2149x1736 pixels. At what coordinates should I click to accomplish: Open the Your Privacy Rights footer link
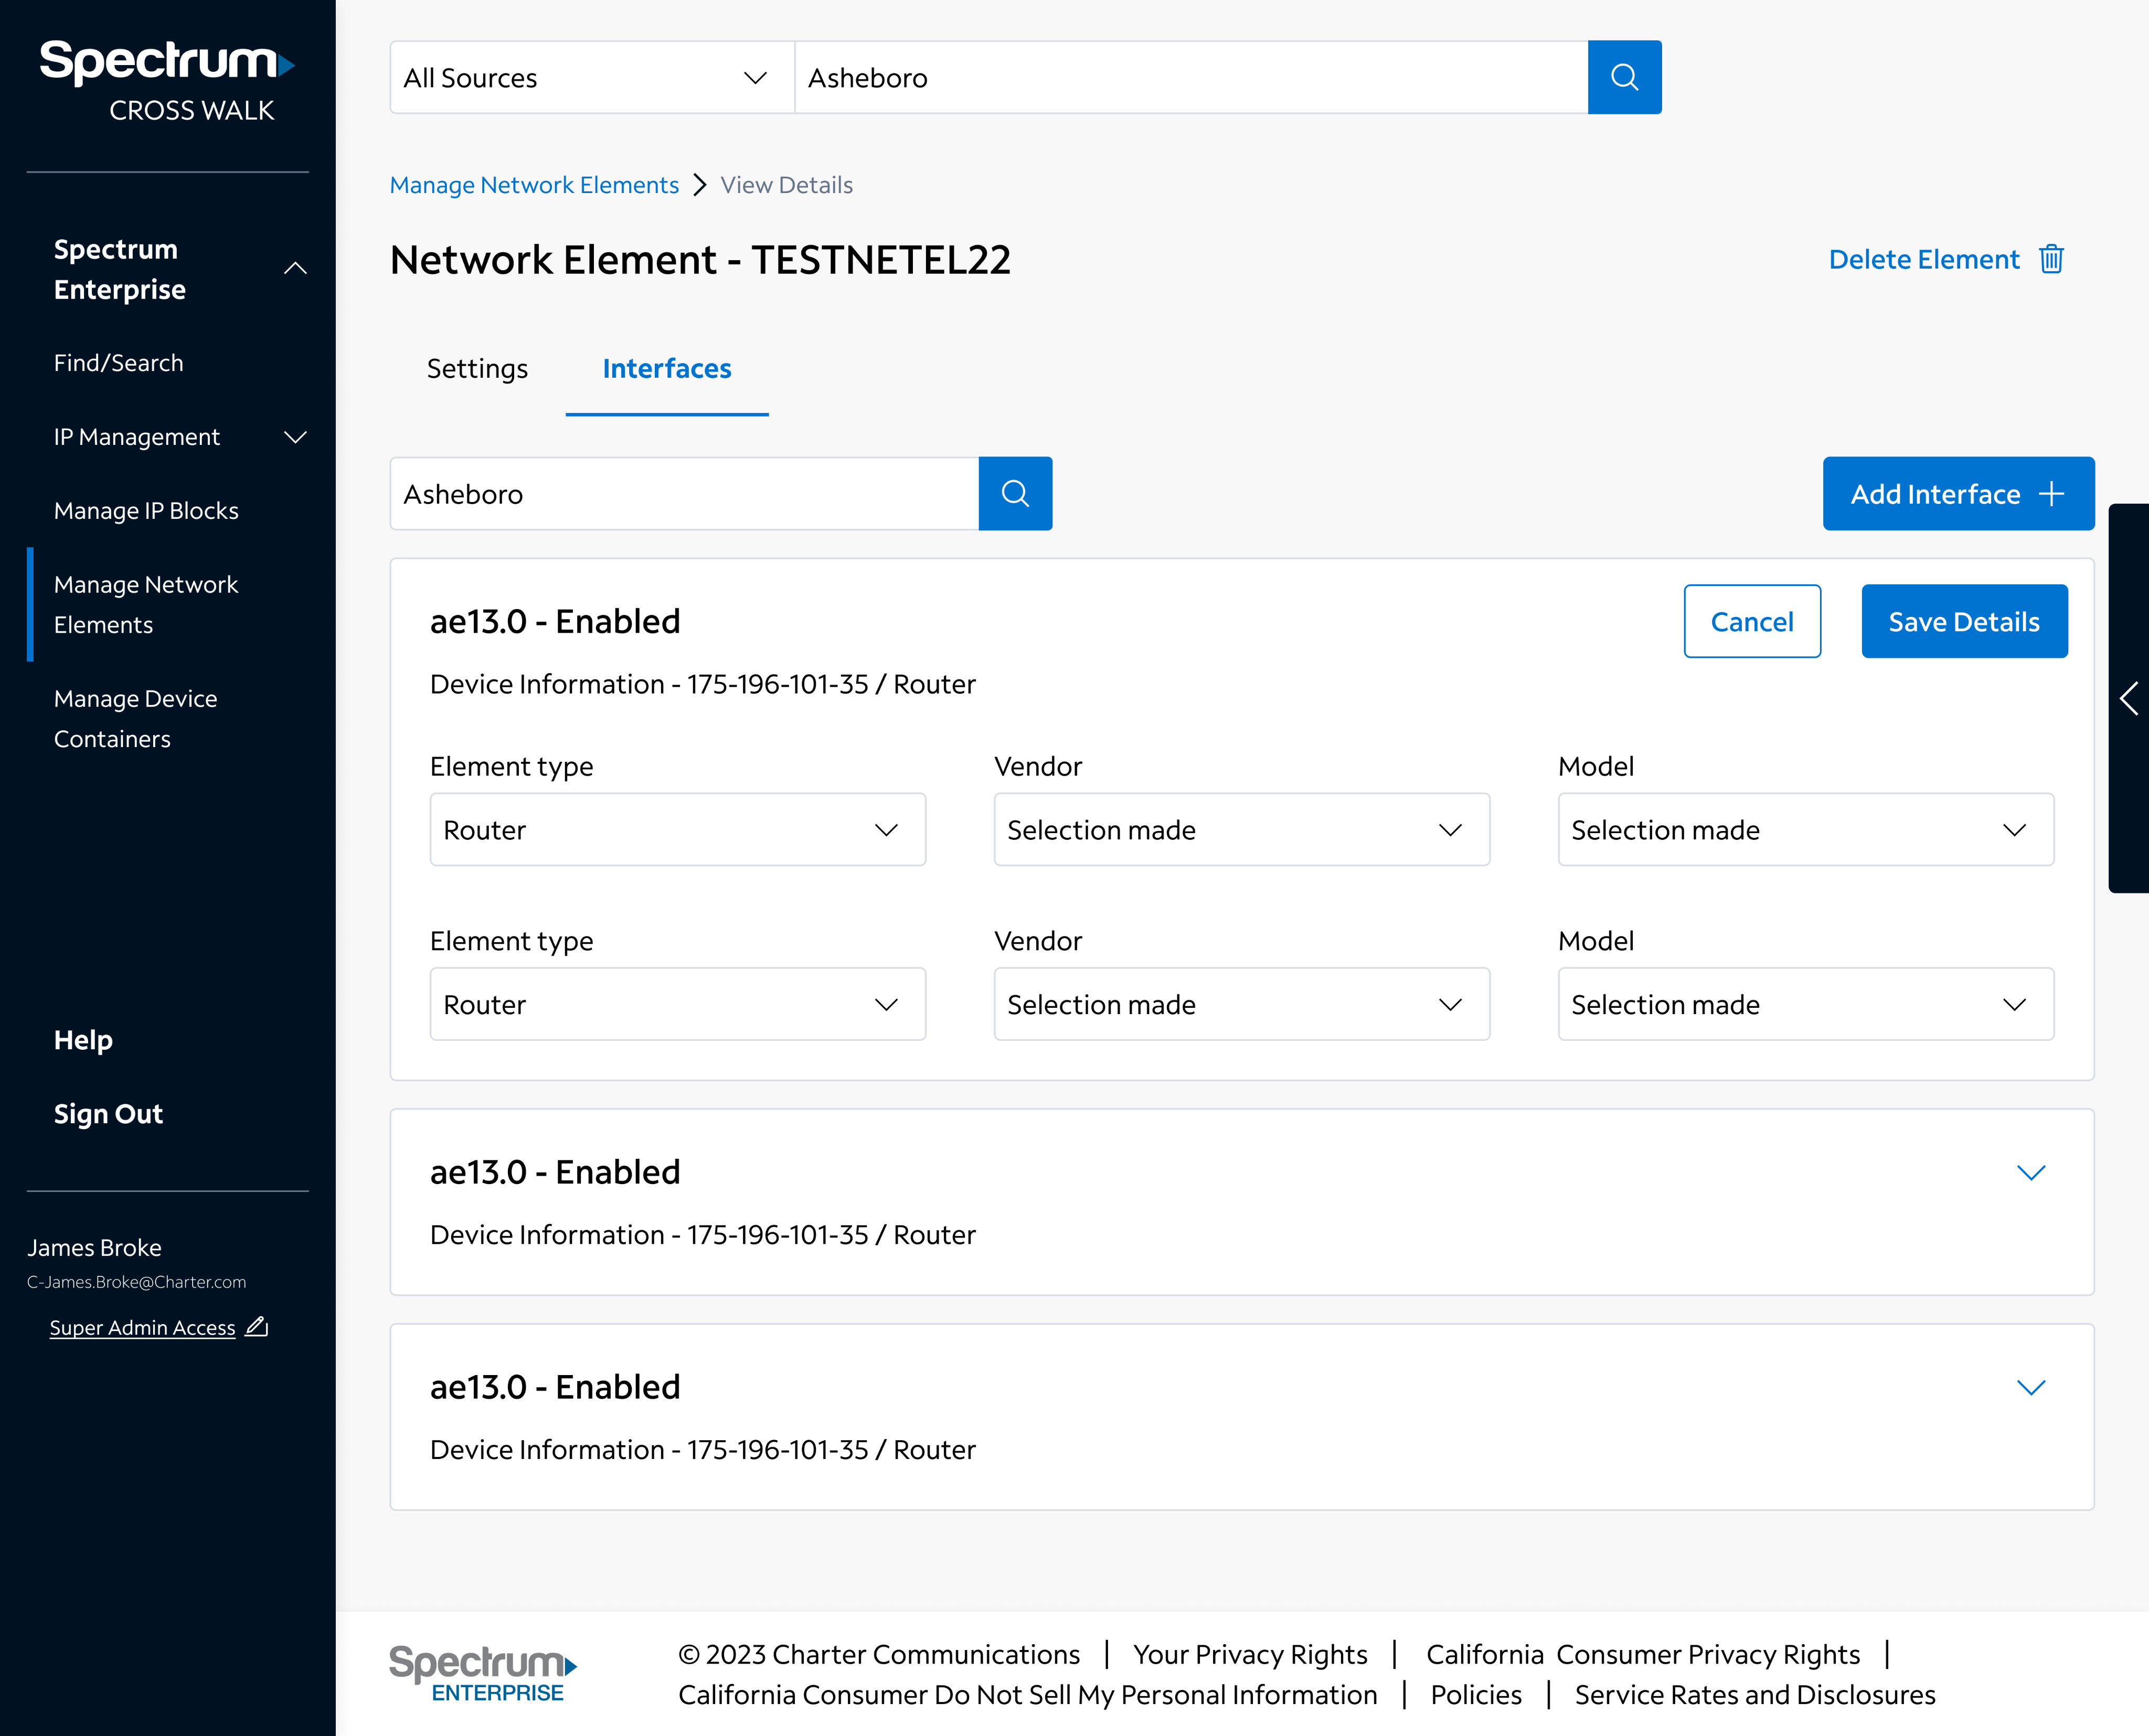[x=1250, y=1655]
